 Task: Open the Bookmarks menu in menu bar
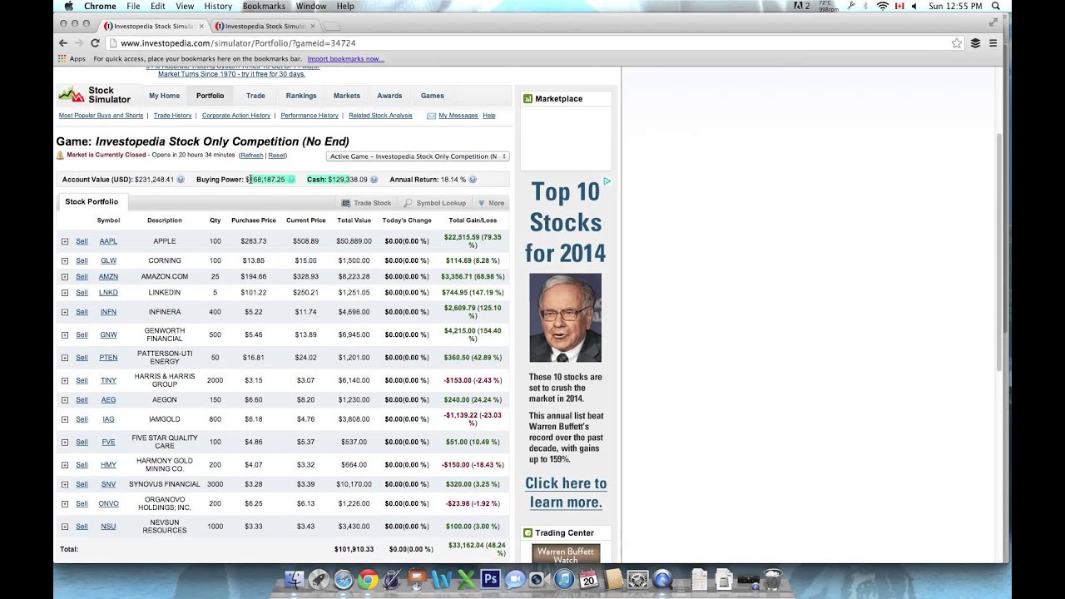point(263,6)
